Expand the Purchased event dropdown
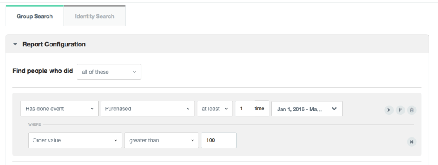Viewport: 438px width, 165px height. pyautogui.click(x=148, y=109)
